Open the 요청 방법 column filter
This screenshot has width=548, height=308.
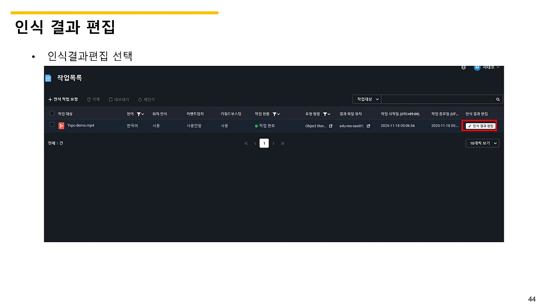(x=327, y=114)
